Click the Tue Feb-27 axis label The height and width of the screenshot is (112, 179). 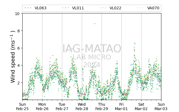(x=62, y=107)
